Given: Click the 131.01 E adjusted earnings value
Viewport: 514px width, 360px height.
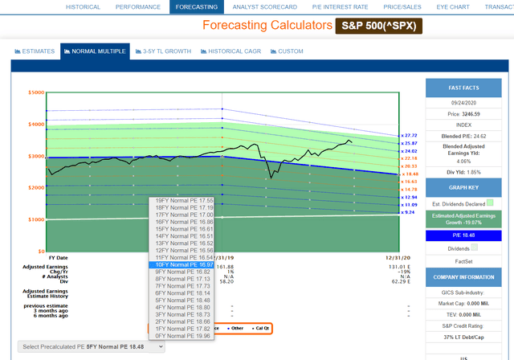Looking at the screenshot, I should pos(399,267).
